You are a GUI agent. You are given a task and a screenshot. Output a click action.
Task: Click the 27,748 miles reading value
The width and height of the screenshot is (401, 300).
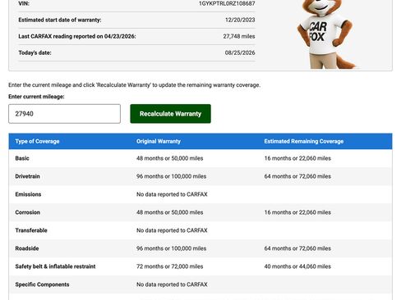click(239, 36)
